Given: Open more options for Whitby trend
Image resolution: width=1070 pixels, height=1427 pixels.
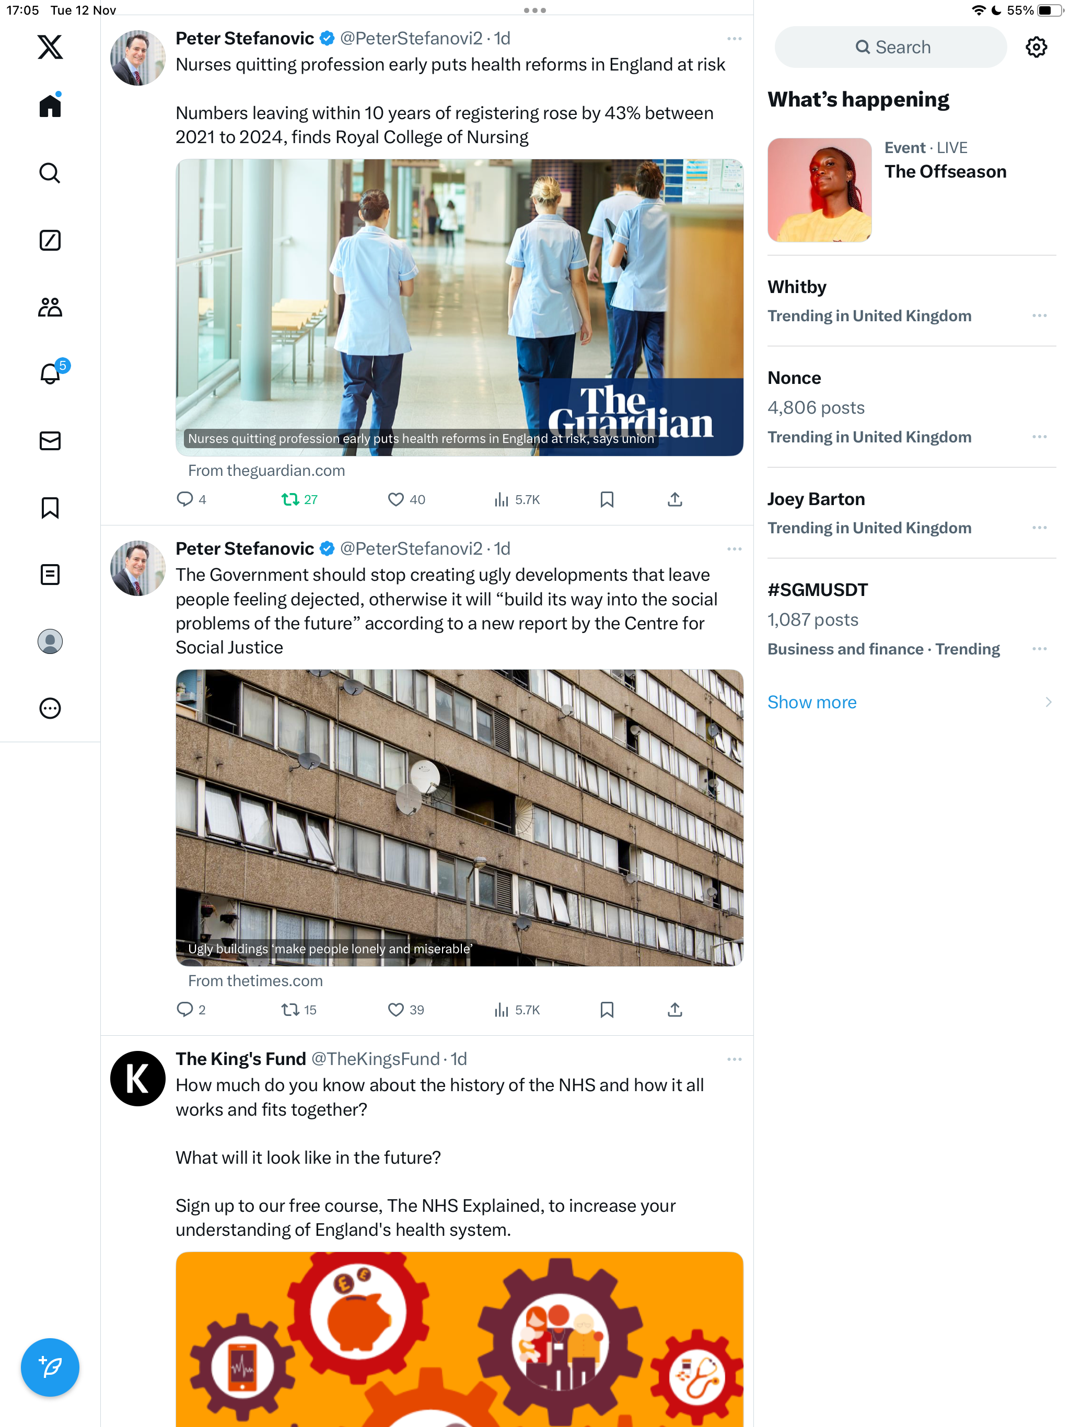Looking at the screenshot, I should (x=1039, y=315).
